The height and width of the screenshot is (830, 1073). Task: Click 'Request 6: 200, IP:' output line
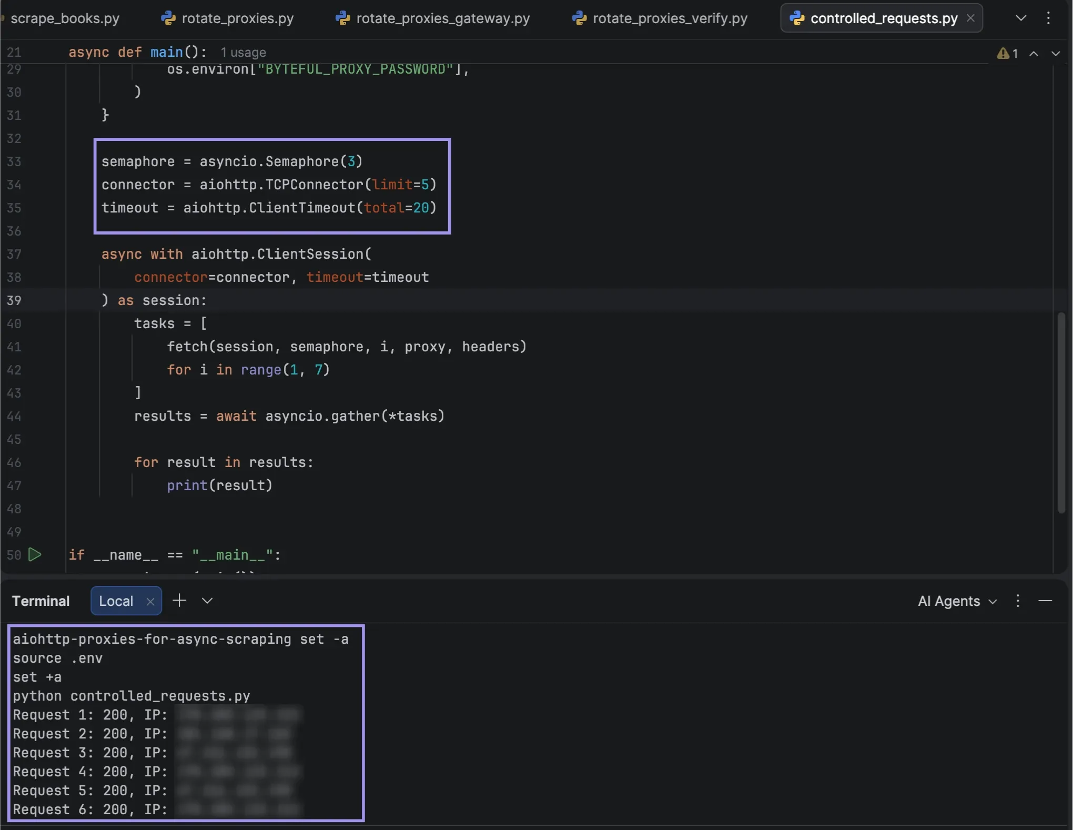point(90,809)
